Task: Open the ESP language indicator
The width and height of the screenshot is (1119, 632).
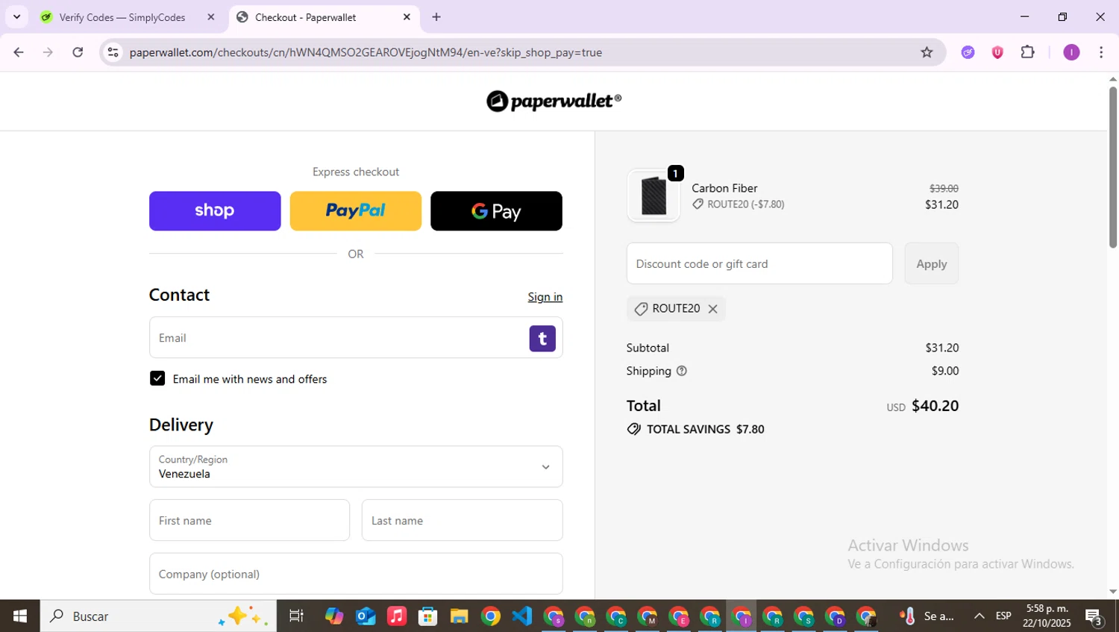Action: click(x=1003, y=616)
